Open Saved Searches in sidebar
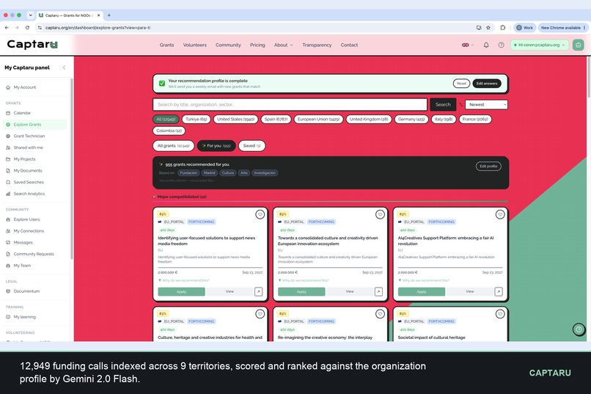The width and height of the screenshot is (591, 394). (34, 182)
